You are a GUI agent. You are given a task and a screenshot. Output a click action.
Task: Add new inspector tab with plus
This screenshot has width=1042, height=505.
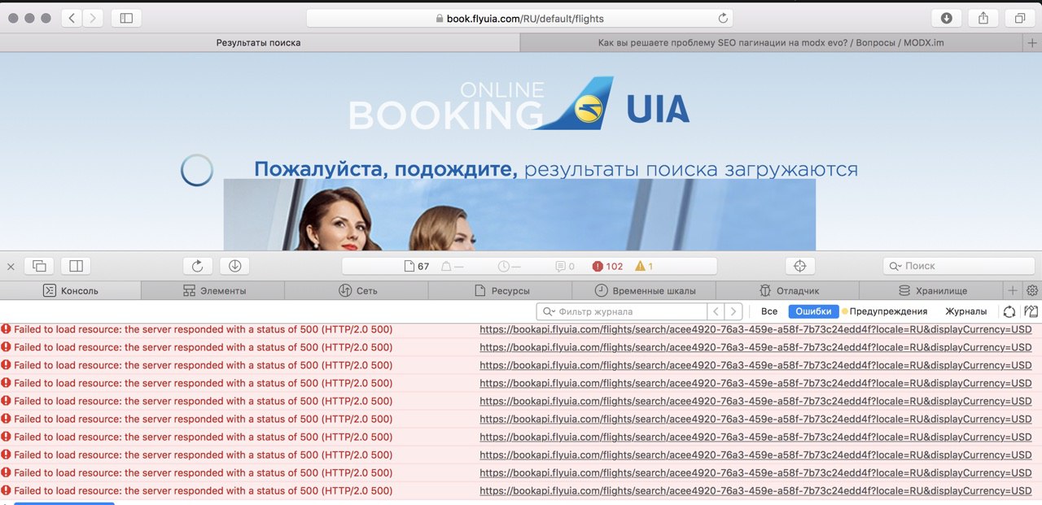1013,290
